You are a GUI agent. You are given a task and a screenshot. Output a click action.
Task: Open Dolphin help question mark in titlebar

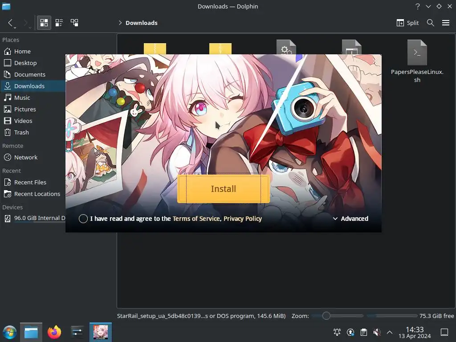pos(418,6)
